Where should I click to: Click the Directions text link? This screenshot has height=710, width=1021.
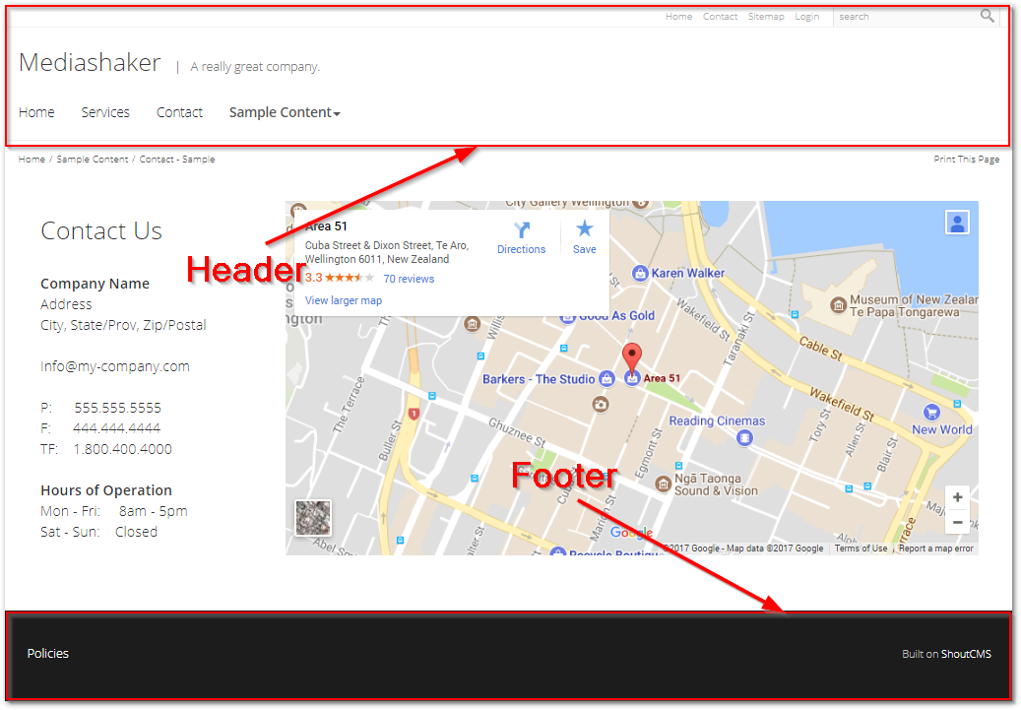[x=522, y=249]
